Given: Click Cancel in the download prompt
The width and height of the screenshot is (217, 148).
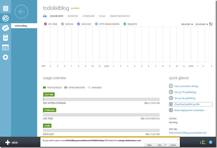Looking at the screenshot, I should [173, 145].
